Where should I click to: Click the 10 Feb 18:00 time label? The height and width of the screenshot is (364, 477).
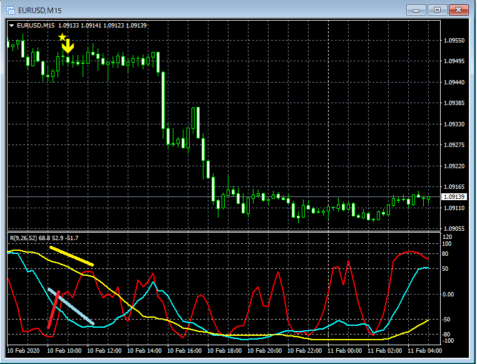coord(225,351)
